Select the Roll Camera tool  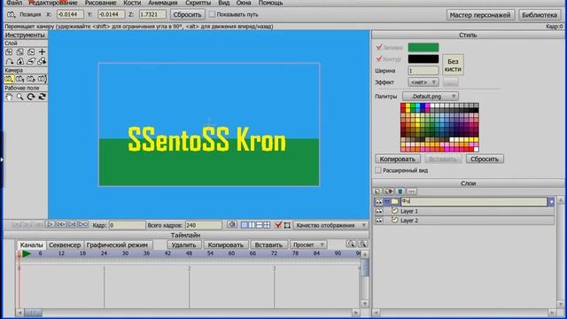click(x=31, y=79)
